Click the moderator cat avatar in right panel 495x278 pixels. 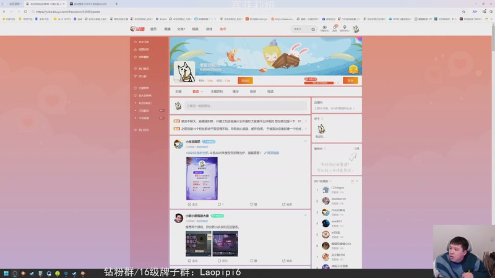(x=321, y=129)
